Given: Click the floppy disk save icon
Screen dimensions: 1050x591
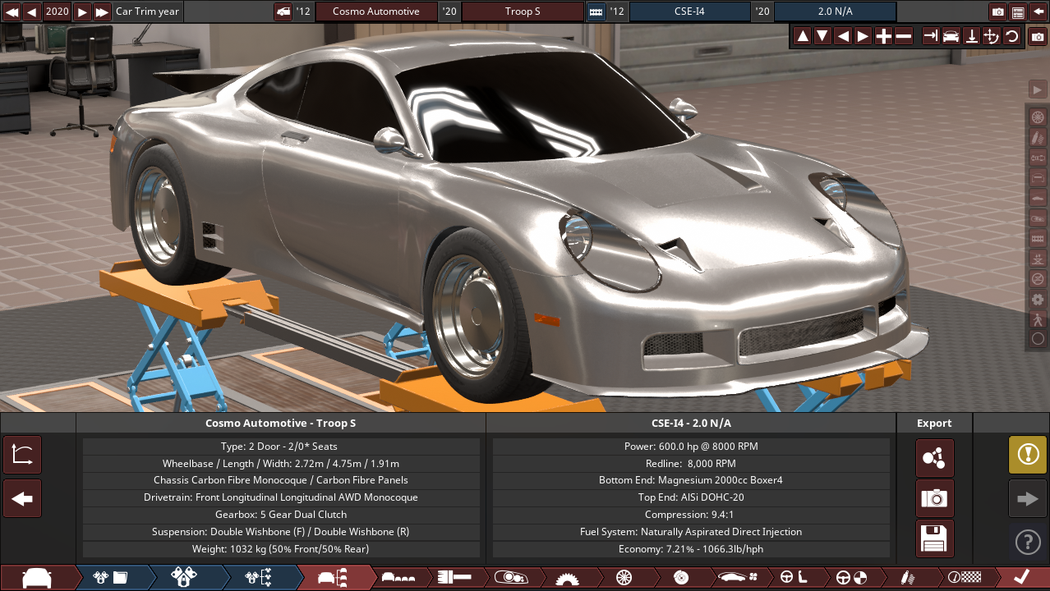Looking at the screenshot, I should pyautogui.click(x=935, y=538).
